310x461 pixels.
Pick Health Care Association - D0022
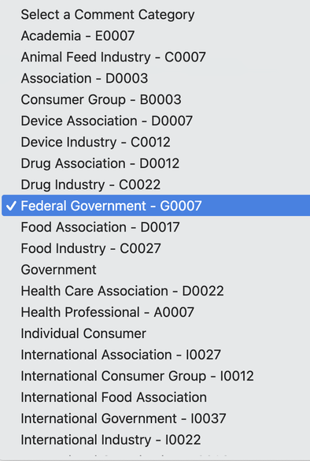tap(156, 291)
